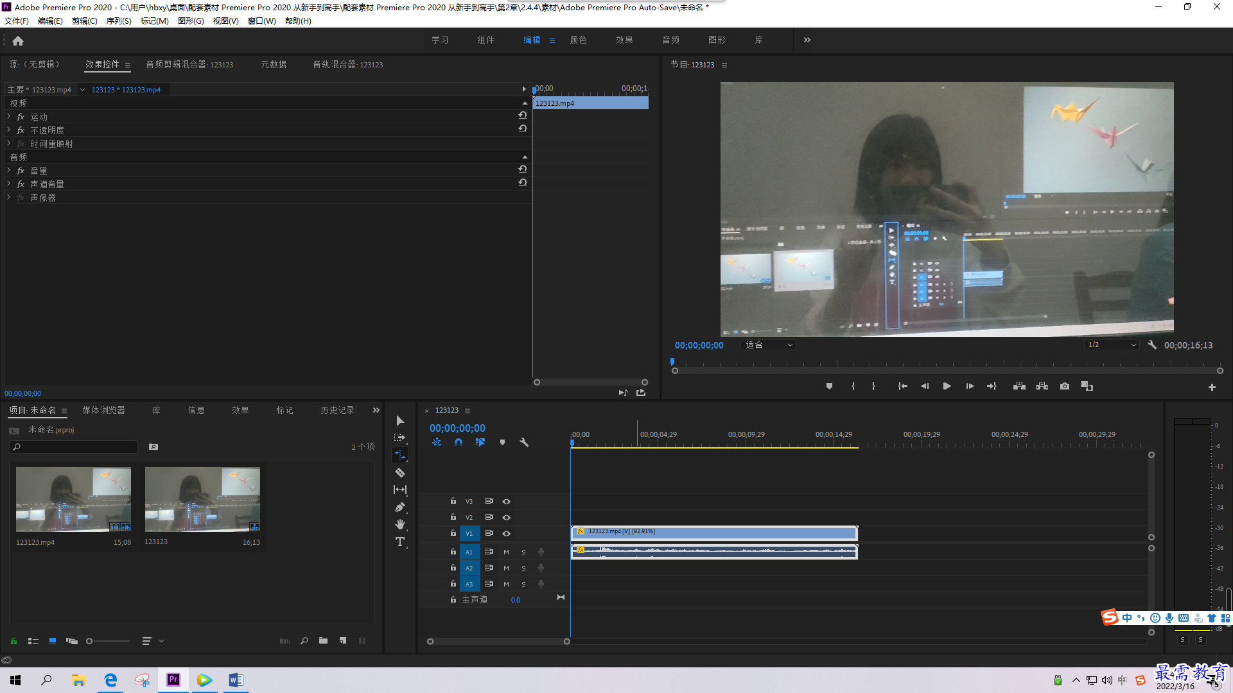The height and width of the screenshot is (693, 1233).
Task: Play the program monitor
Action: pos(947,386)
